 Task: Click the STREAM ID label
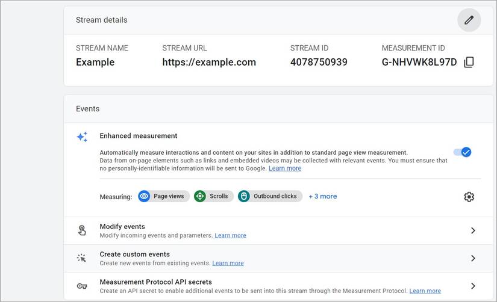(309, 48)
